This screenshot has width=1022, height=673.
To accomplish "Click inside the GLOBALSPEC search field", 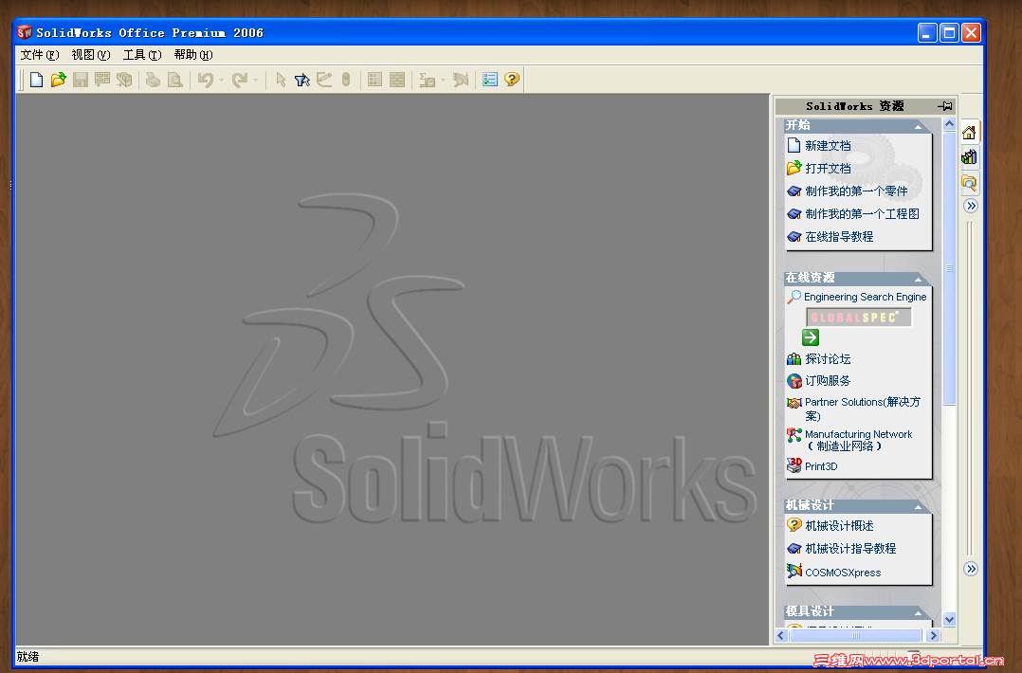I will point(858,318).
